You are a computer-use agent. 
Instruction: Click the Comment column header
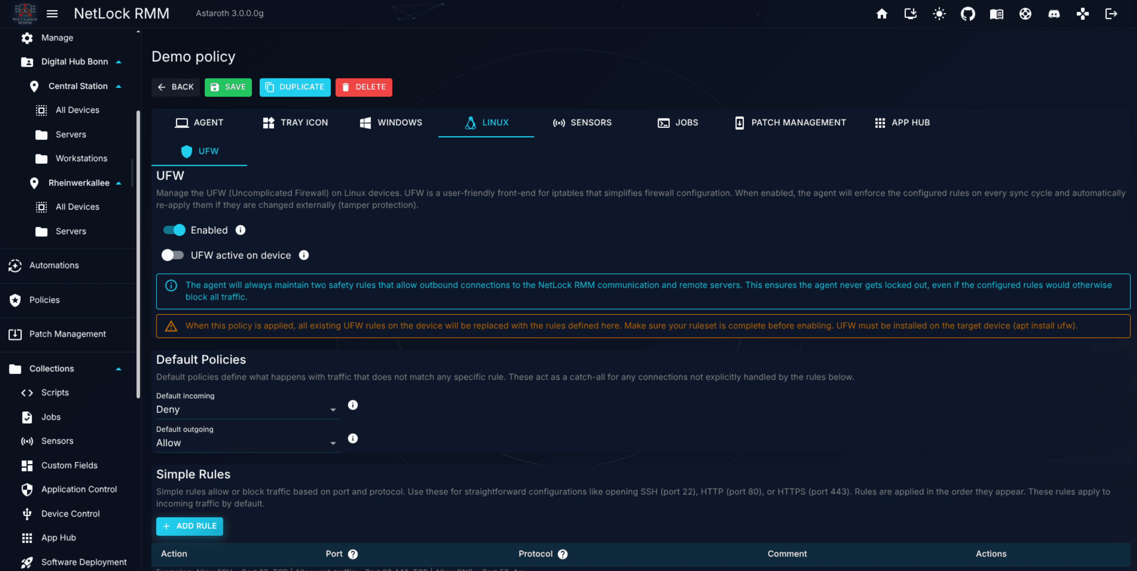point(787,554)
